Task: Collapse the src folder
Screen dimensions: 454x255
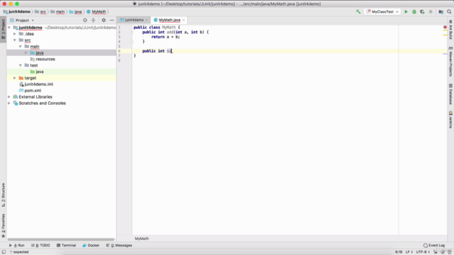Action: [15, 40]
